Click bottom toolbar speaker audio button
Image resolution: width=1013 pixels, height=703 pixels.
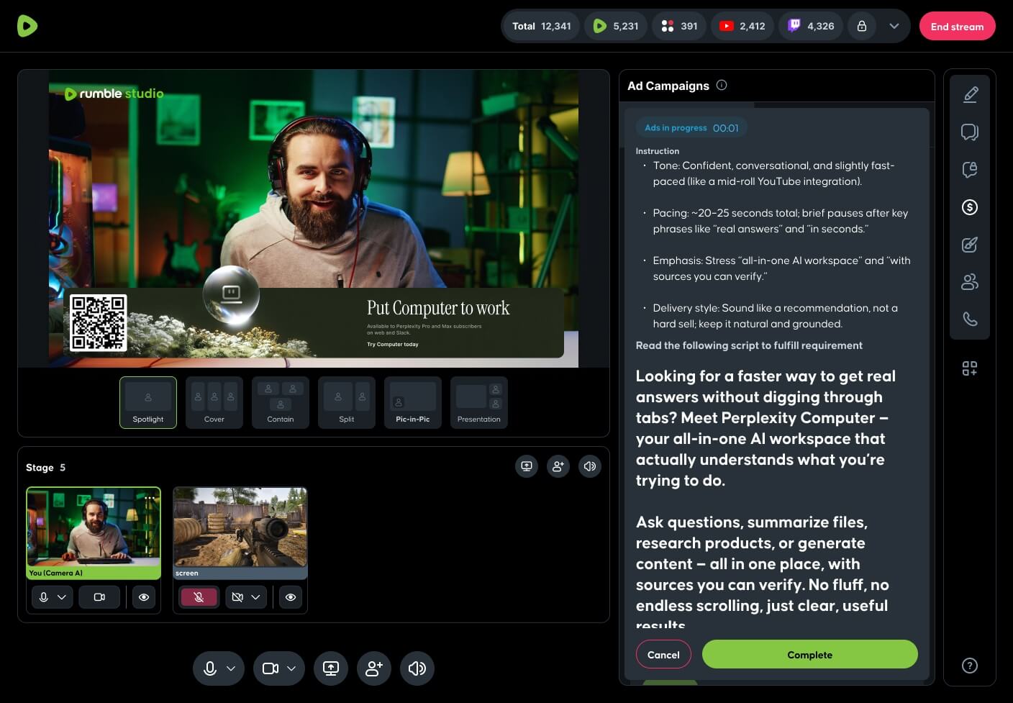pyautogui.click(x=417, y=668)
